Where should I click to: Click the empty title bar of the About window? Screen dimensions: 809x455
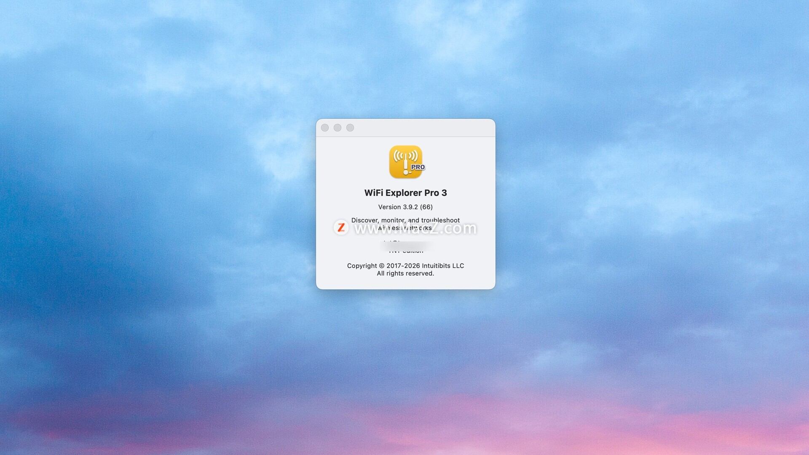[x=421, y=128]
